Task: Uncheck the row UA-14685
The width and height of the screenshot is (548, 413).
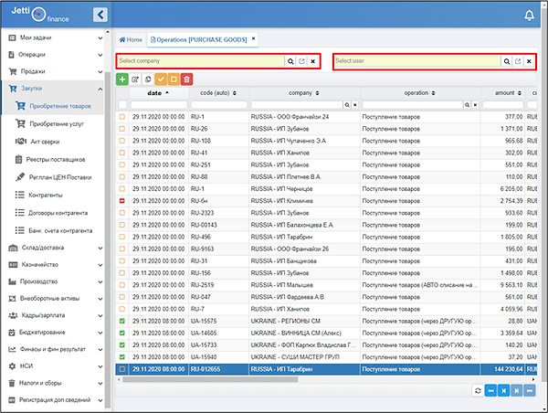Action: click(122, 333)
